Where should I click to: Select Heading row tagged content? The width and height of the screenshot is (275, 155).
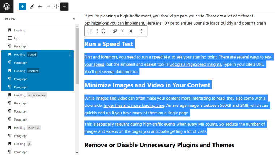click(38, 71)
